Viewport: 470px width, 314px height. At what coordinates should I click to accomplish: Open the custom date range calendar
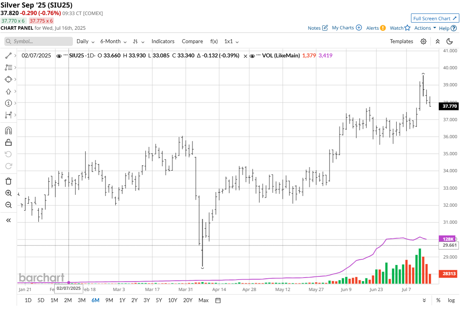click(x=218, y=300)
